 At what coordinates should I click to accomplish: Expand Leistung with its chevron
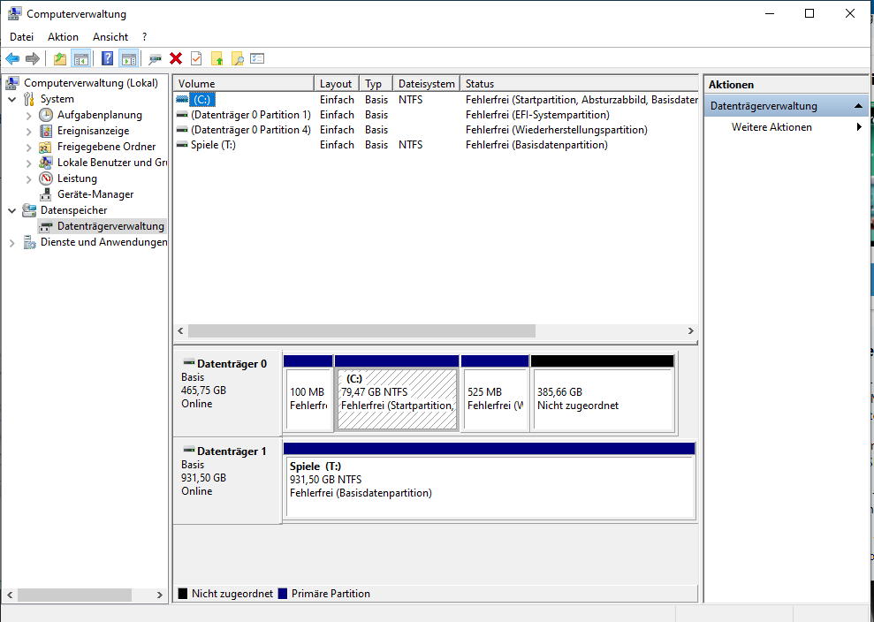(28, 178)
